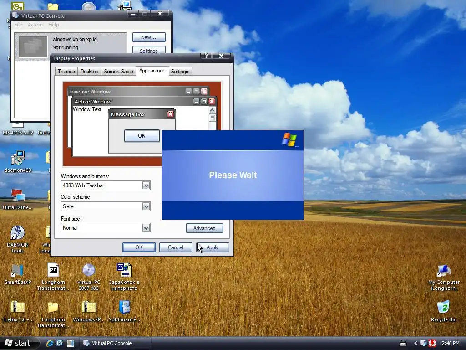Click the Apply button
Image resolution: width=466 pixels, height=350 pixels.
[213, 247]
